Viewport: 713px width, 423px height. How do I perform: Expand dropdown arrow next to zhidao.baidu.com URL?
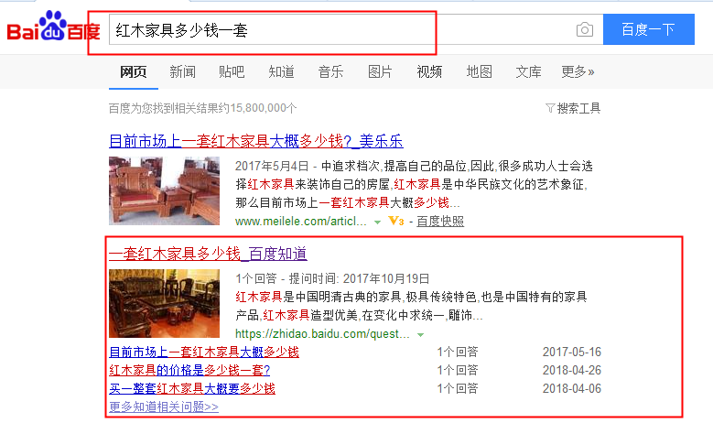point(421,335)
